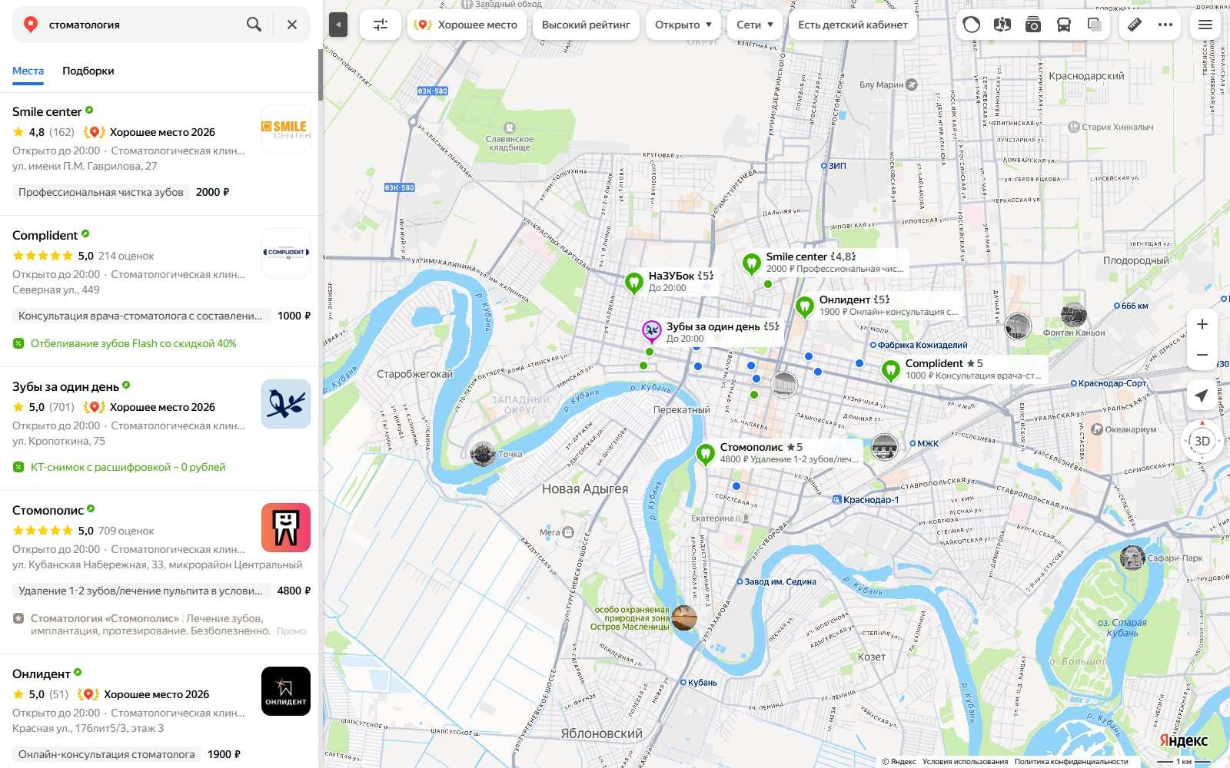The width and height of the screenshot is (1230, 768).
Task: Click the magnifier search icon
Action: pos(254,25)
